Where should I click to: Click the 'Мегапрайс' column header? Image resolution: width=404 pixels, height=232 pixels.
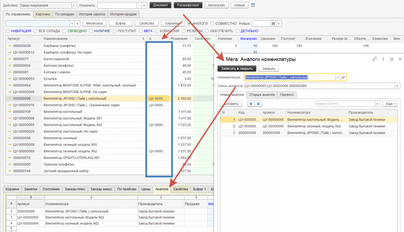coord(249,39)
